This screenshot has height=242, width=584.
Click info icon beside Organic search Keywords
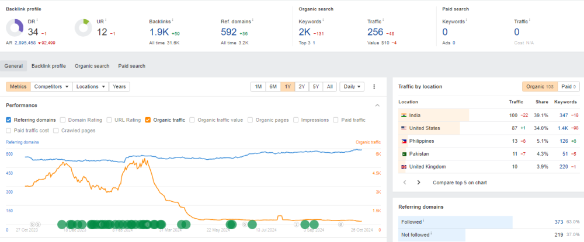[323, 20]
